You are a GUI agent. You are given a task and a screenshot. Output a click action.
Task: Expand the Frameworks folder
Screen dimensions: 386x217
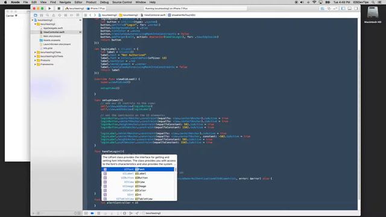pyautogui.click(x=35, y=64)
